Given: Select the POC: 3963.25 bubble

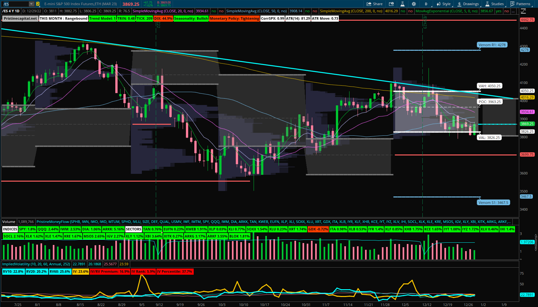Looking at the screenshot, I should pos(490,102).
